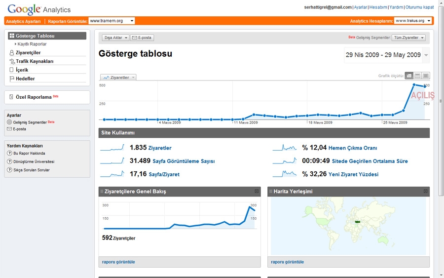
Task: Click raporu görüntüle under Harita Yerleşimi
Action: pos(287,262)
